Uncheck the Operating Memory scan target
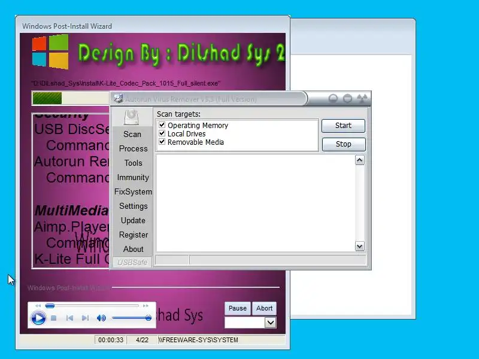Screen dimensions: 479x359 (162, 125)
